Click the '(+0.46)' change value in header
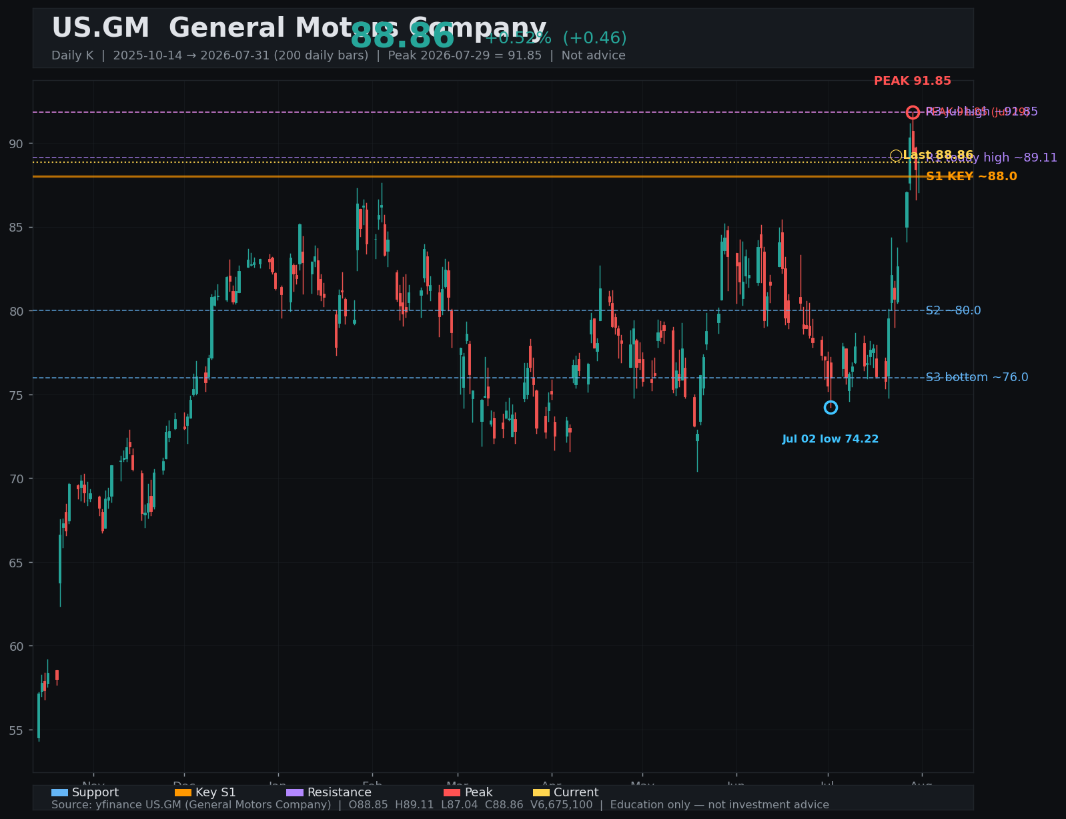This screenshot has height=819, width=1066. click(x=594, y=39)
